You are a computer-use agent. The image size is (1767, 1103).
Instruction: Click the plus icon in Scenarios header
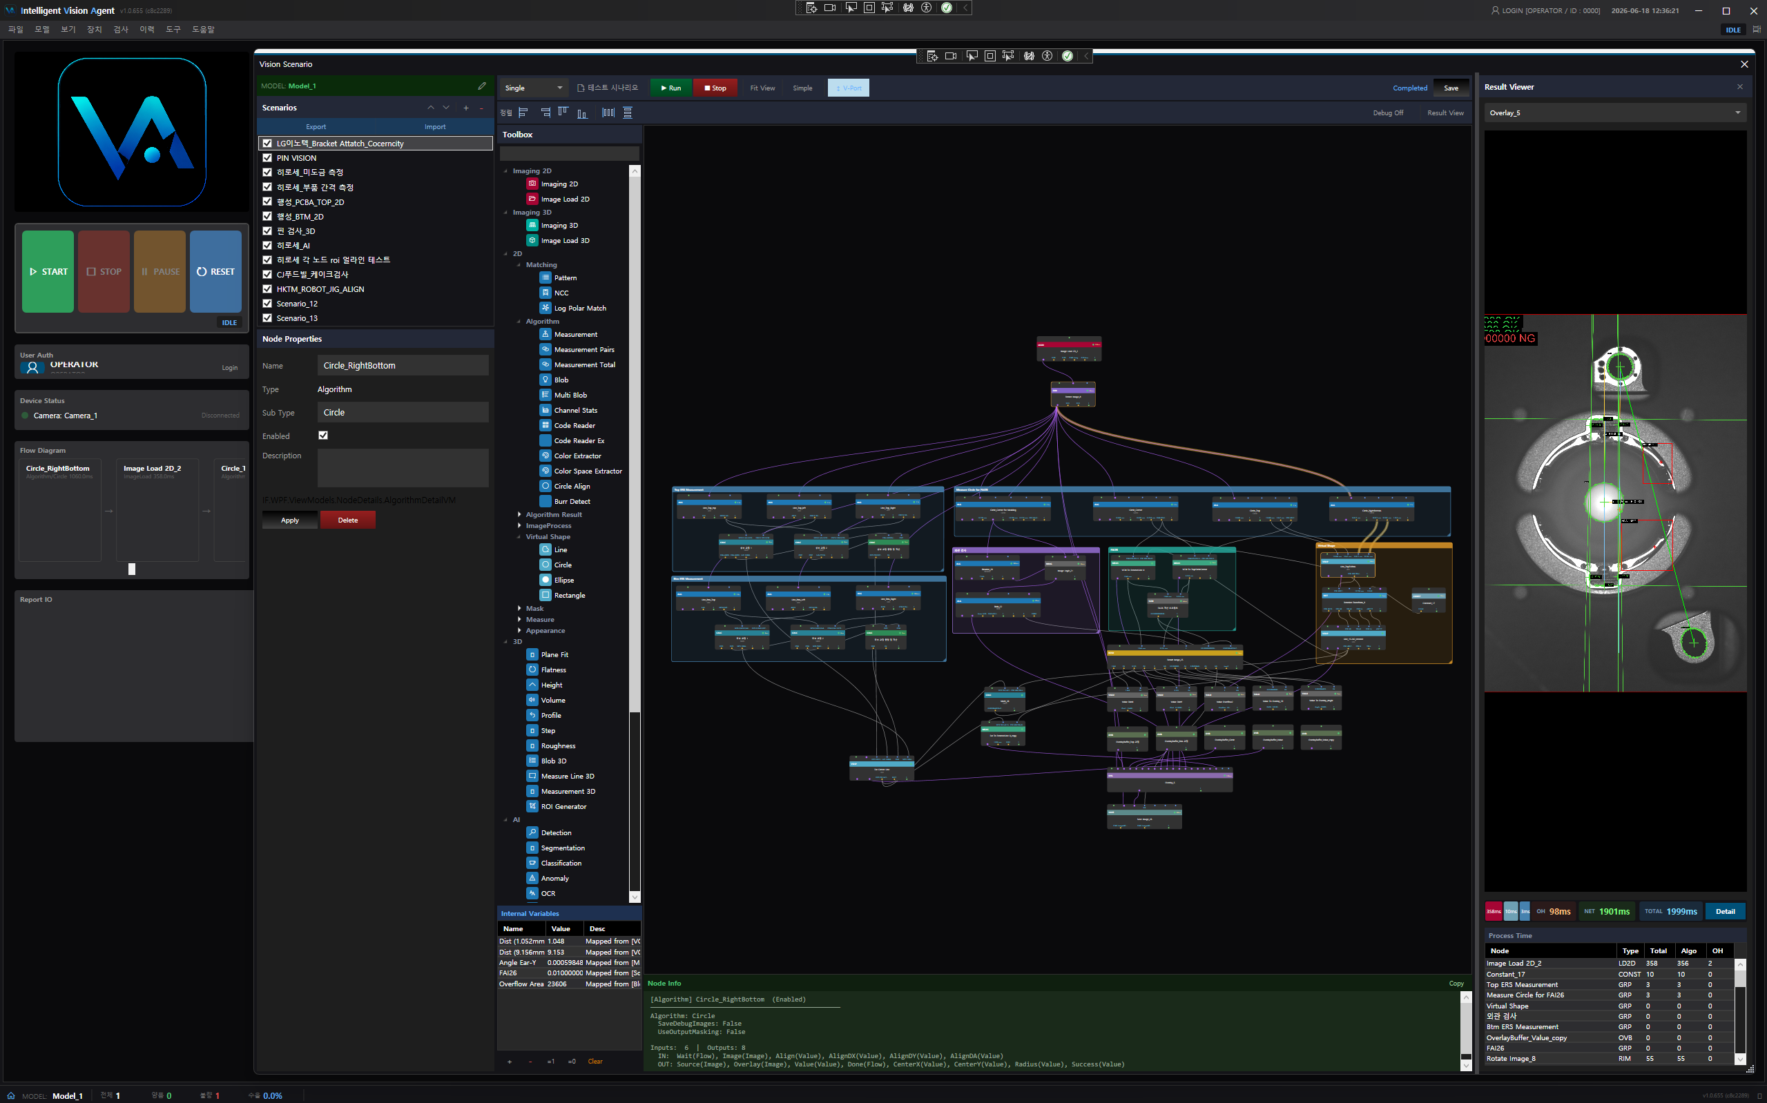pos(466,108)
